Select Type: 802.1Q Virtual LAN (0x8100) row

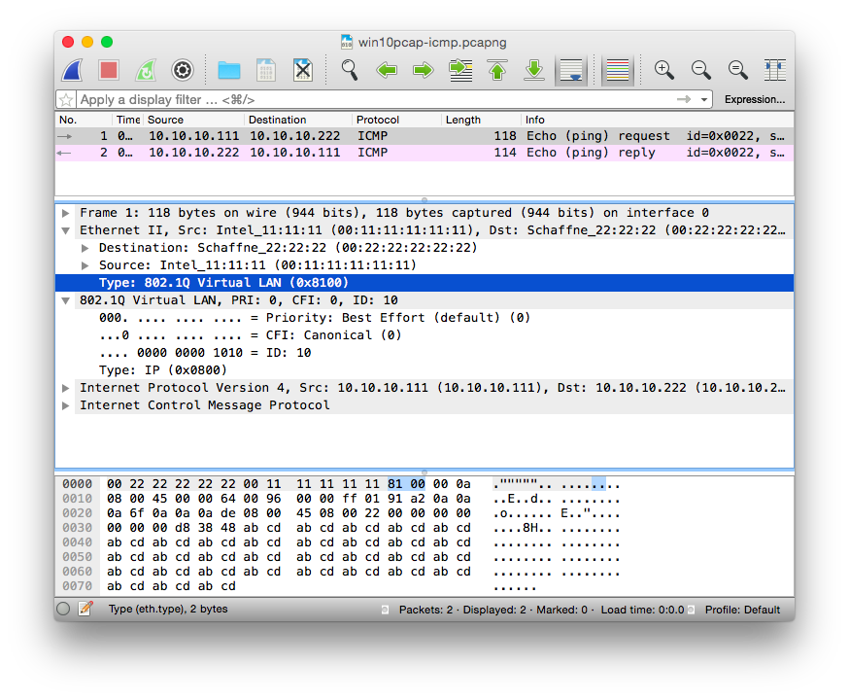(424, 283)
